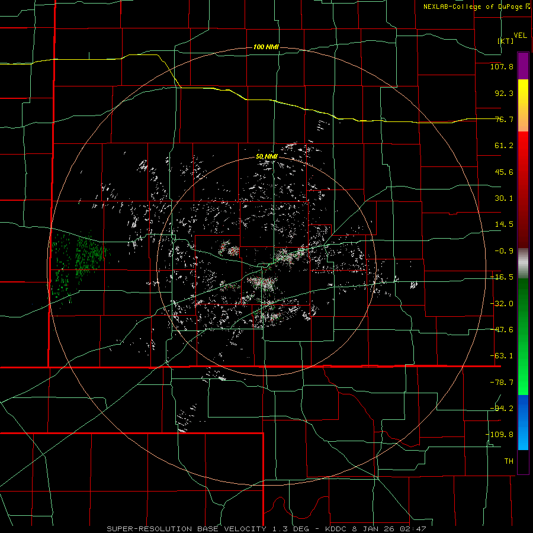Image resolution: width=533 pixels, height=533 pixels.
Task: Click the 45.6 scale value
Action: [x=504, y=172]
